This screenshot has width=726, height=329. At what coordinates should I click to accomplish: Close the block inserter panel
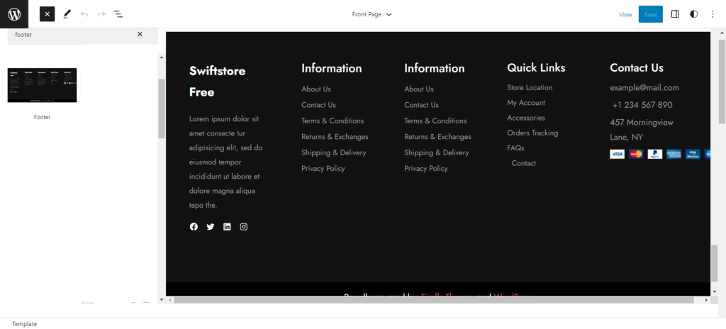(x=48, y=14)
